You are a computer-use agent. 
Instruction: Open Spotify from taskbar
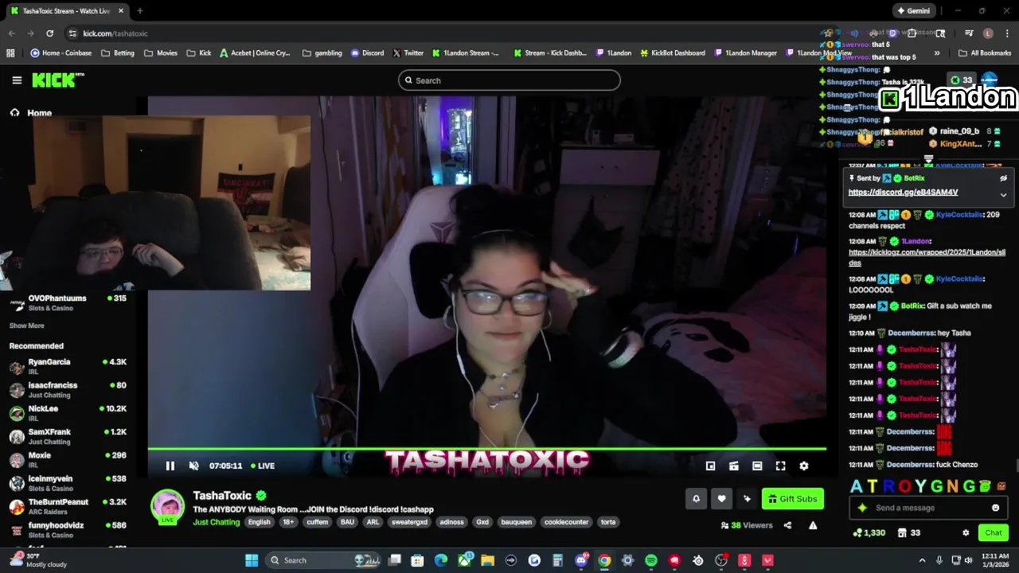click(x=651, y=560)
